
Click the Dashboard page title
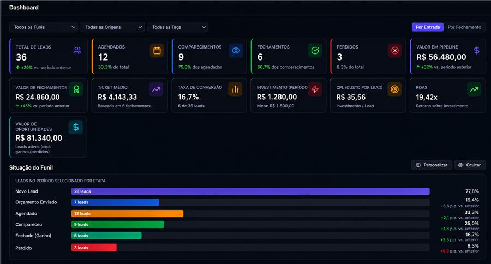(24, 8)
